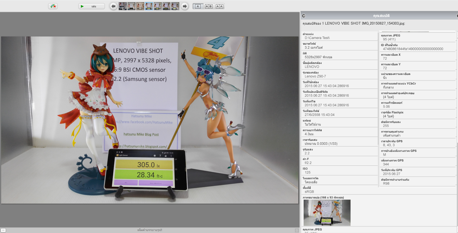
Task: Open the seventh filmstrip thumbnail
Action: point(175,6)
